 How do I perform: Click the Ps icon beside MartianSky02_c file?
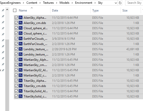pyautogui.click(x=21, y=75)
